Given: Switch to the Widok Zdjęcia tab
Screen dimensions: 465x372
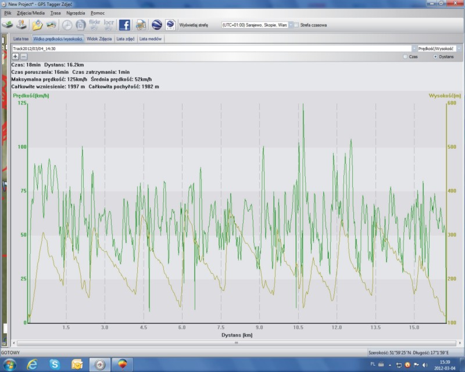Looking at the screenshot, I should click(99, 39).
